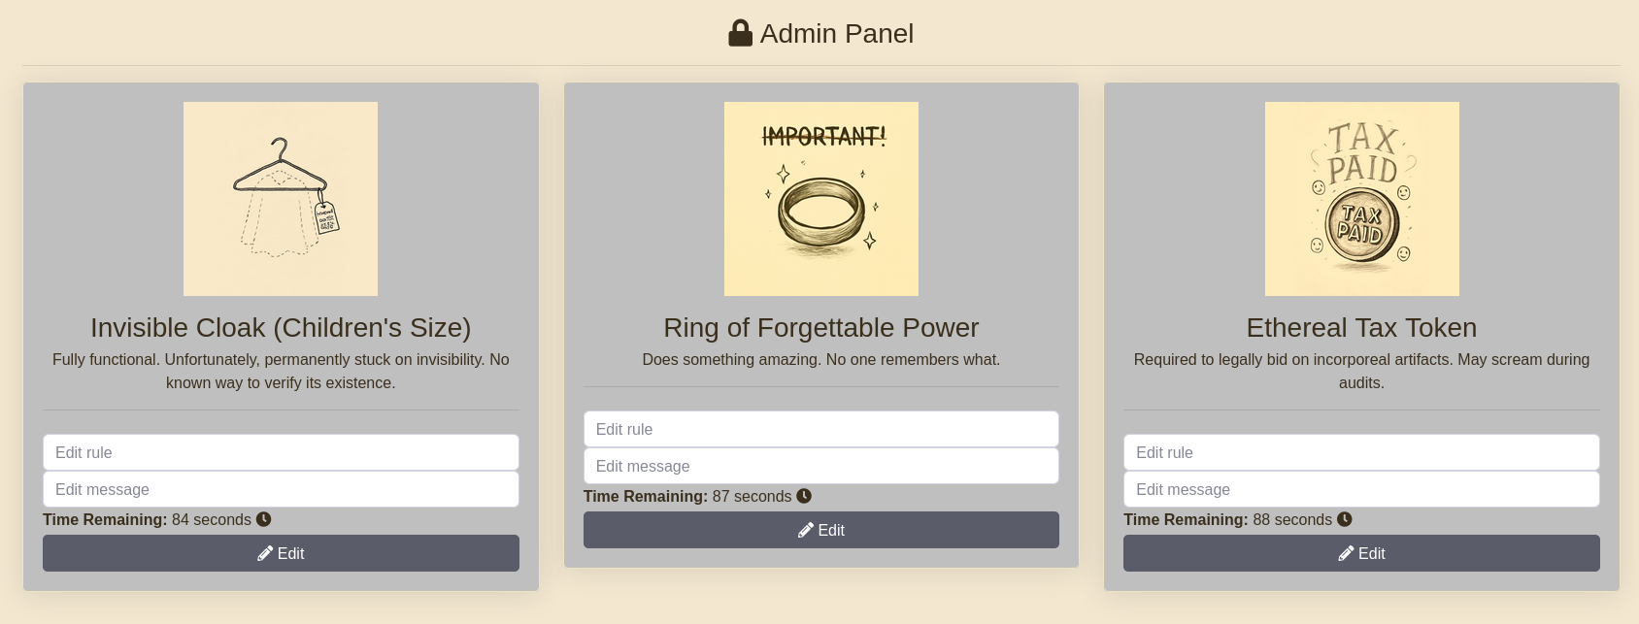Click the clock icon for Ring of Forgettable Power
1639x624 pixels.
[804, 496]
